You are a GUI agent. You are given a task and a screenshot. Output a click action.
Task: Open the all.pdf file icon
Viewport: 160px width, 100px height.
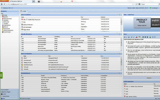tap(22, 58)
